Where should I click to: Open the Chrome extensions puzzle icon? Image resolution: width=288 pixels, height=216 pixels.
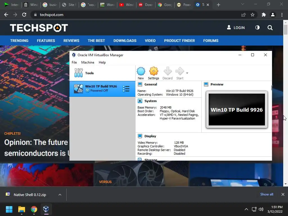pyautogui.click(x=264, y=15)
